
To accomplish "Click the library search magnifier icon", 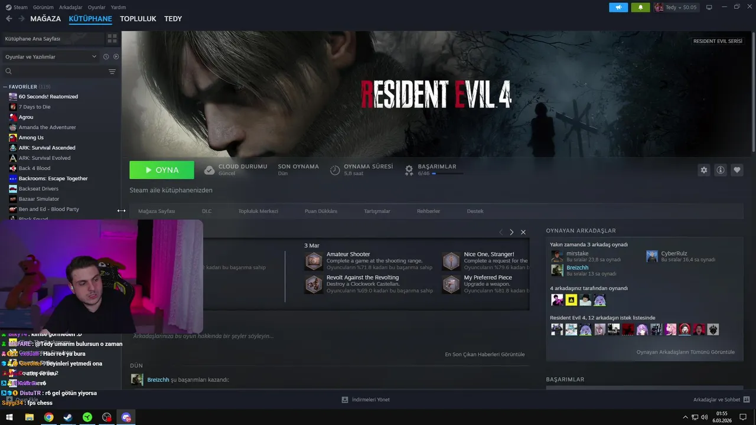I will 8,71.
